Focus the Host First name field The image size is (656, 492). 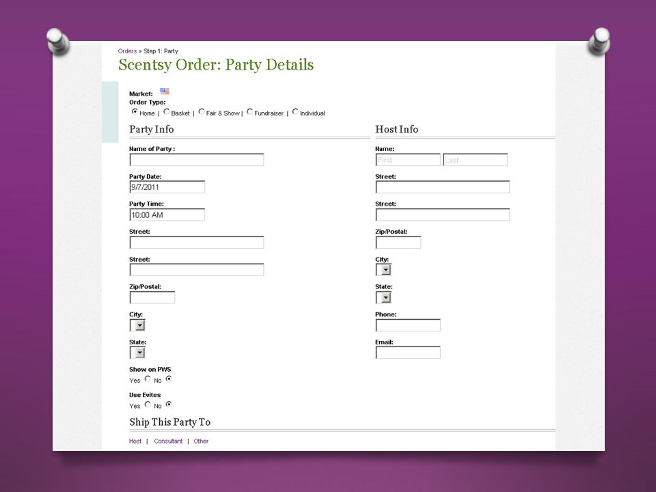(x=408, y=160)
